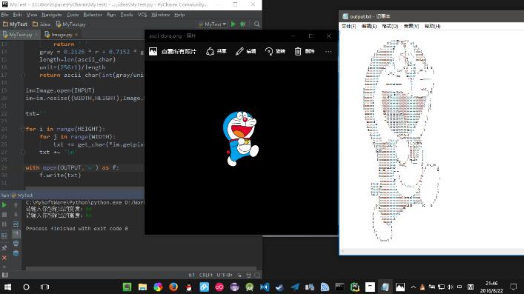Restore layout icon in Run sidebar
524x294 pixels.
tap(4, 236)
